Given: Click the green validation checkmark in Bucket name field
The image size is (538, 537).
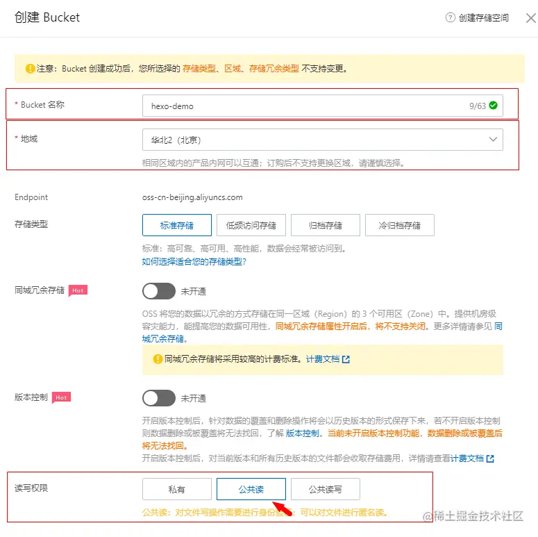Looking at the screenshot, I should [493, 106].
